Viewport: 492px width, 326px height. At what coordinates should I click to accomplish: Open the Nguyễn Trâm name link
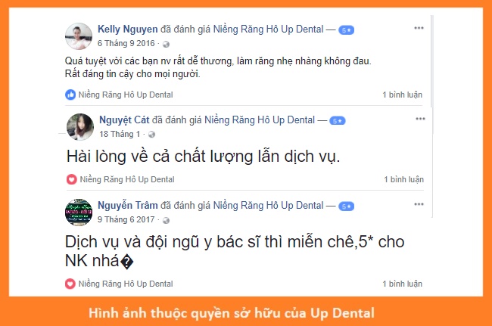128,205
